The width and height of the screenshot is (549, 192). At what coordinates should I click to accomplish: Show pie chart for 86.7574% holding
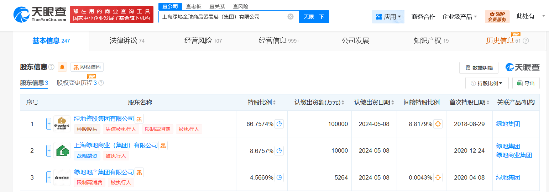click(x=279, y=124)
